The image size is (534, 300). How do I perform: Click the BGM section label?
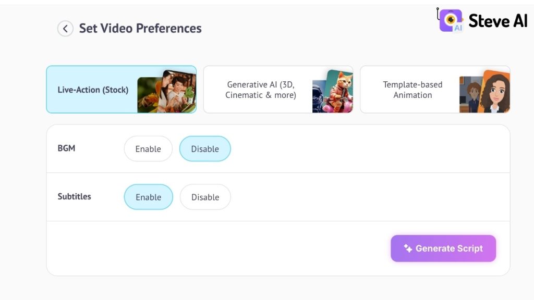68,148
